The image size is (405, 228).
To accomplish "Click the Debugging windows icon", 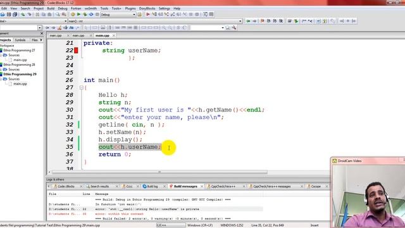I will pyautogui.click(x=205, y=15).
